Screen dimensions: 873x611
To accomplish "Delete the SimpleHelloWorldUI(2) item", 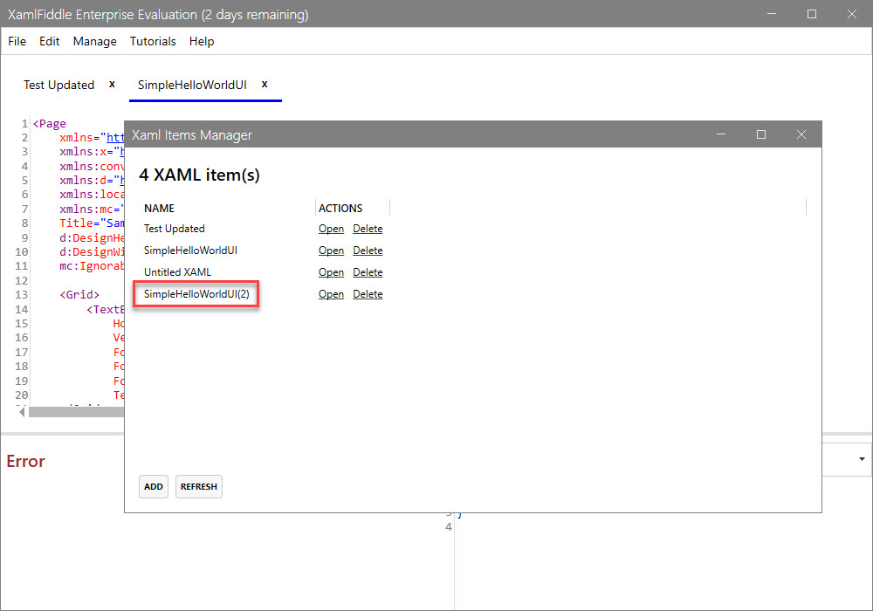I will coord(368,294).
